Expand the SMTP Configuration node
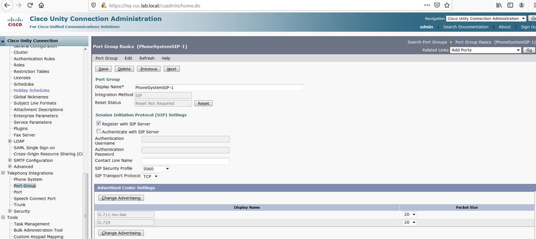536x239 pixels. click(x=10, y=160)
